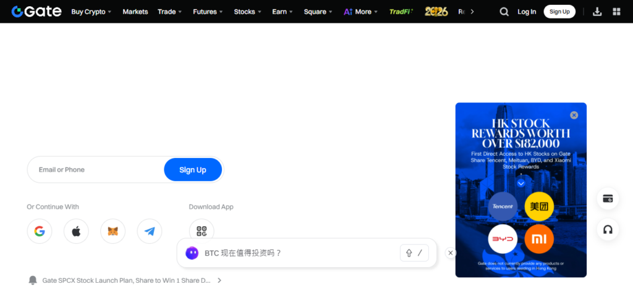Close the AI chat prompt bar
Viewport: 633px width, 289px height.
coord(451,253)
